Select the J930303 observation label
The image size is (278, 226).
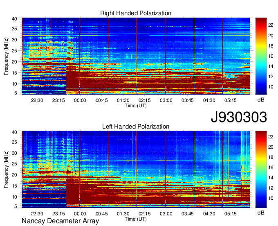coord(239,117)
